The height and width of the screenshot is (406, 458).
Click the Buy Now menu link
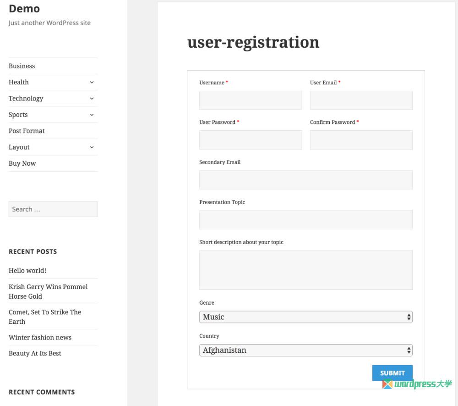pyautogui.click(x=22, y=163)
